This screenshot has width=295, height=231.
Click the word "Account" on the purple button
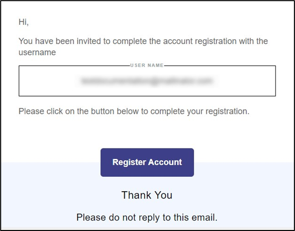[x=165, y=162]
